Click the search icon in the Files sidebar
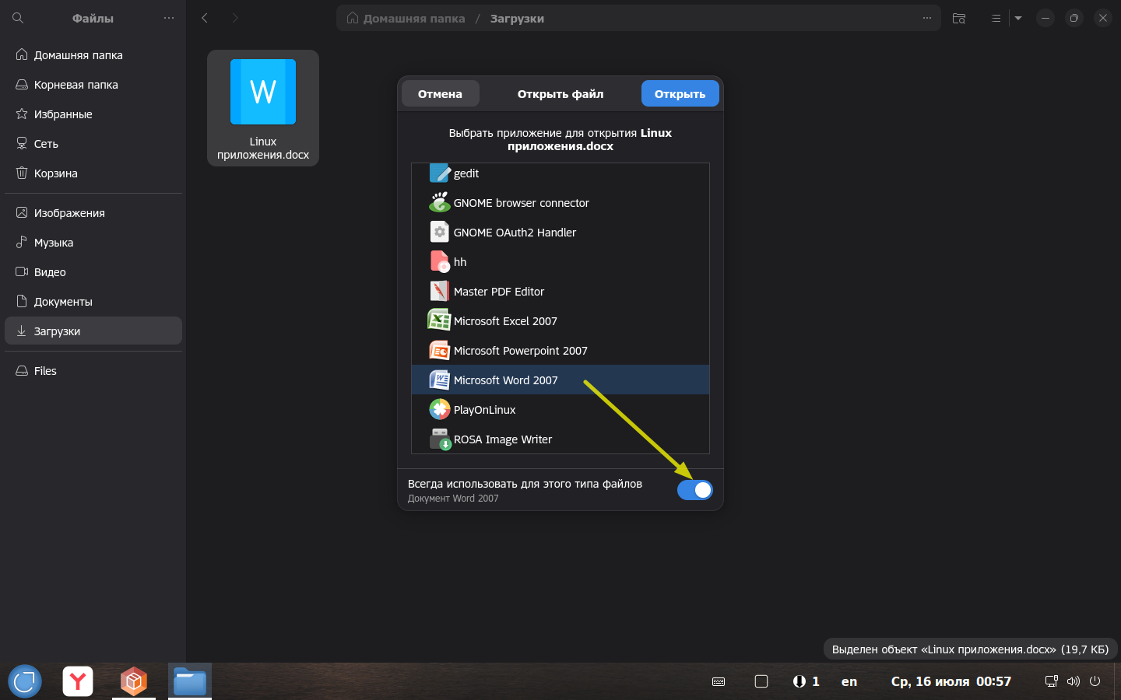 pos(18,18)
